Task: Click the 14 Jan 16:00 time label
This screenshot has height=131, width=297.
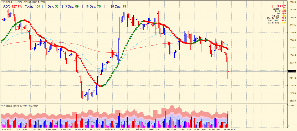Action: tap(21, 130)
